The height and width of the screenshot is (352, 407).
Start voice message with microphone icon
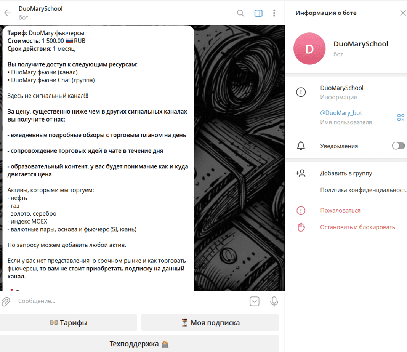click(274, 301)
